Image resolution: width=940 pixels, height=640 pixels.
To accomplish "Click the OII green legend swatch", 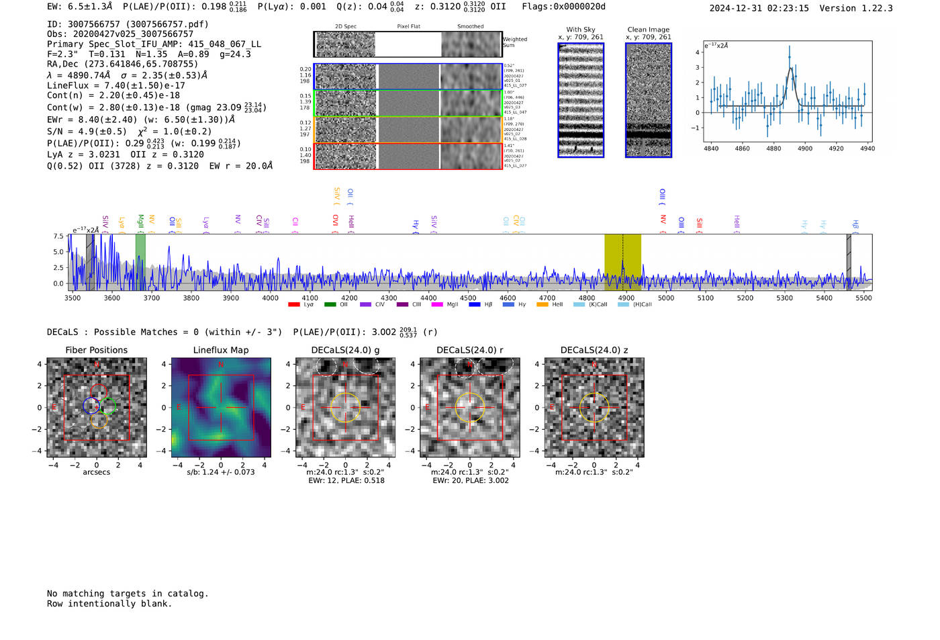I will click(x=330, y=304).
